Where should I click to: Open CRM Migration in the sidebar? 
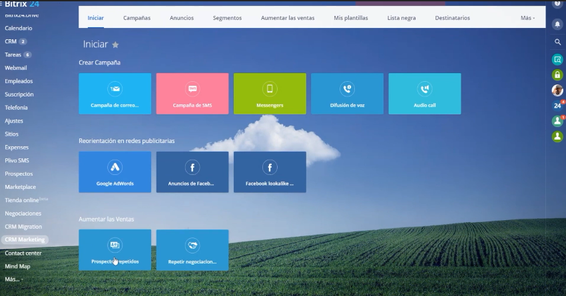tap(23, 227)
